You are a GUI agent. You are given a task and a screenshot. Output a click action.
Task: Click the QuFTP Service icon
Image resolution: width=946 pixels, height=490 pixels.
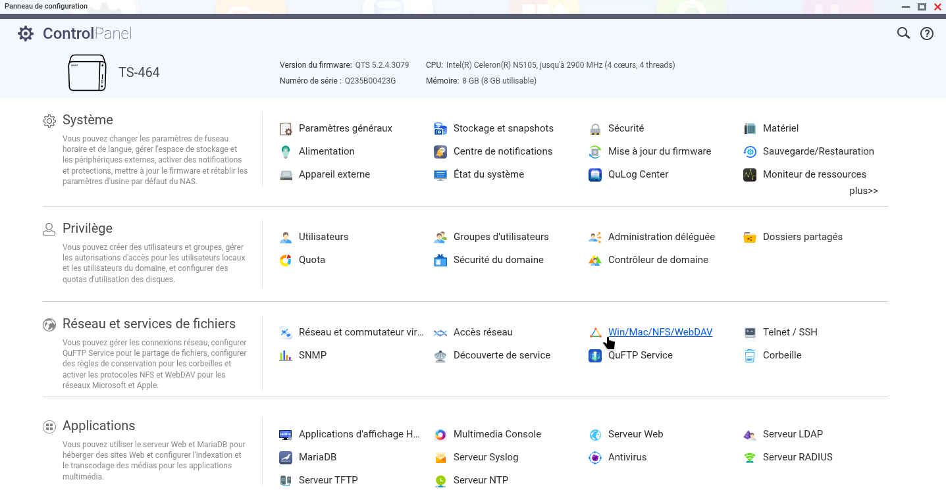point(595,355)
